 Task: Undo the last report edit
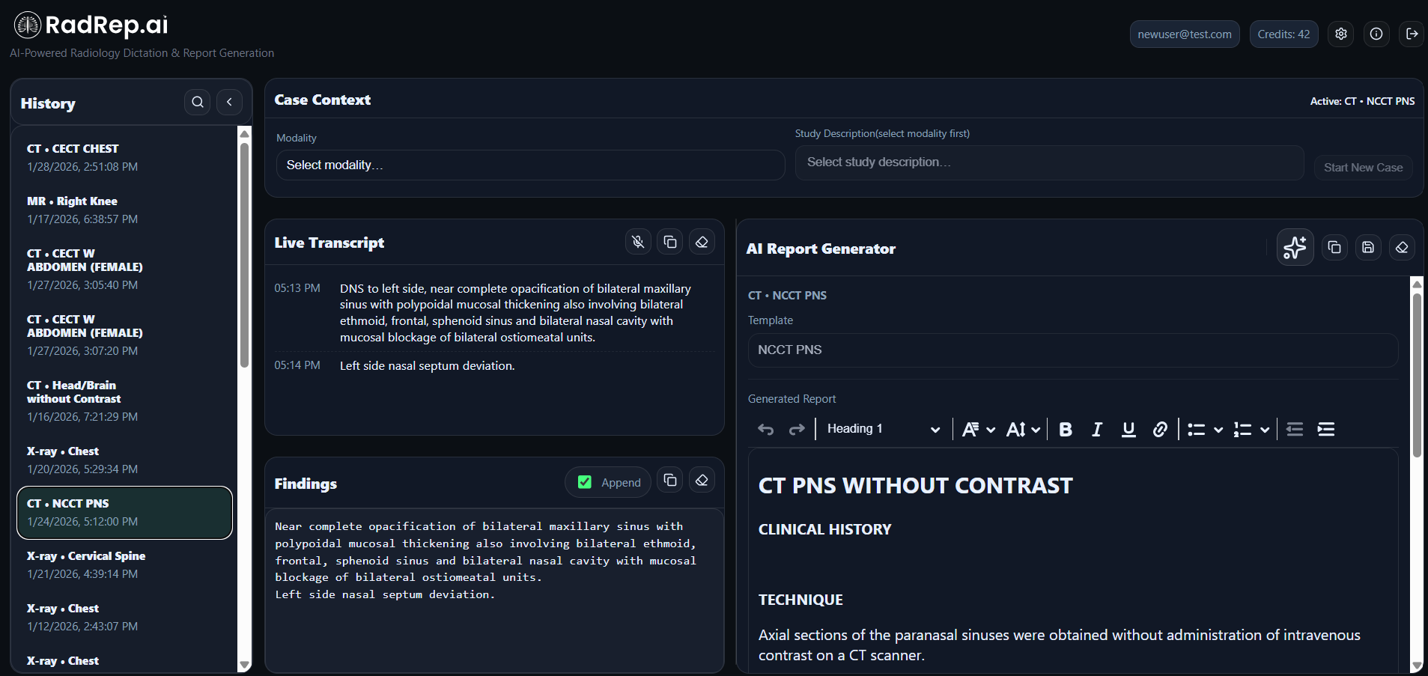tap(765, 429)
